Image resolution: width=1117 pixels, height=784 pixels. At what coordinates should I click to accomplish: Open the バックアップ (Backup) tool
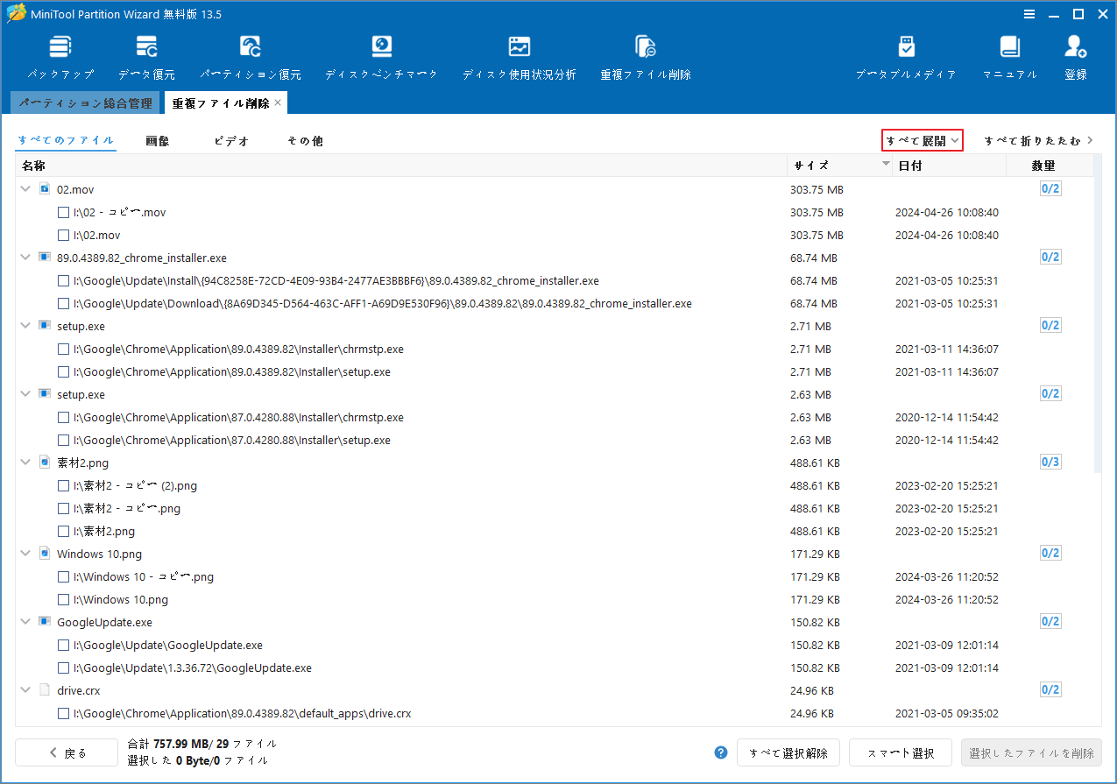pos(60,54)
